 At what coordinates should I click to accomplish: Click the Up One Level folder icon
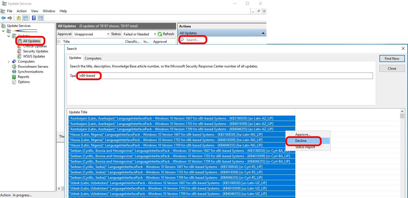point(19,18)
